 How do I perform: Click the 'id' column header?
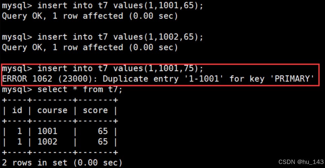click(17, 110)
